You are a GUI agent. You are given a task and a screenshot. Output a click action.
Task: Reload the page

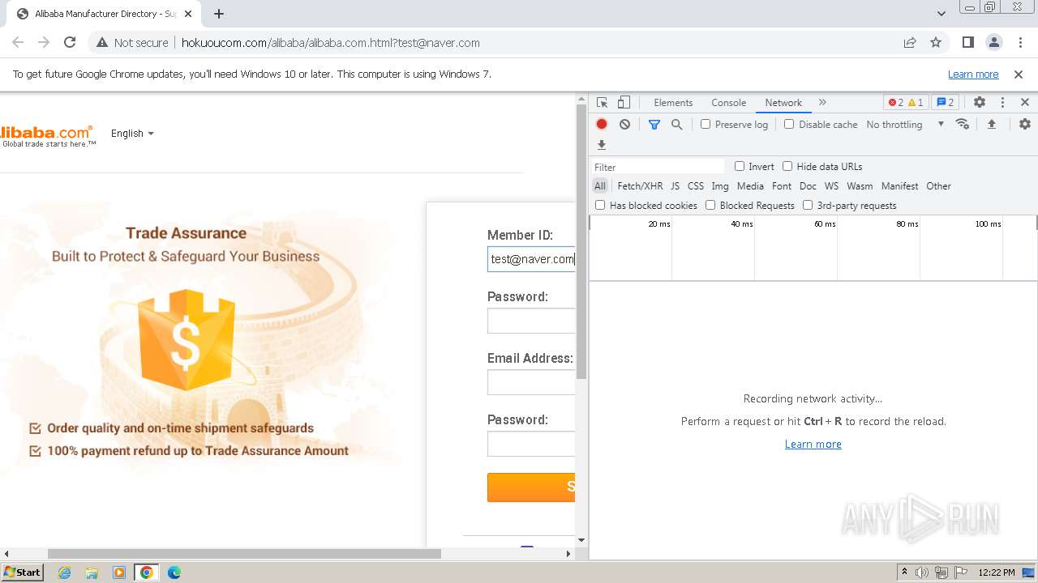point(70,42)
